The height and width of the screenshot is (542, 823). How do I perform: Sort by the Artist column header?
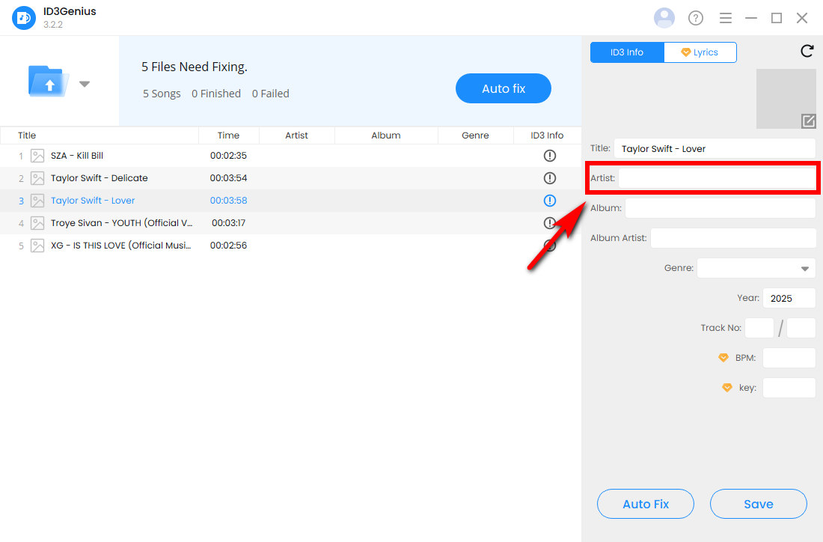tap(296, 135)
